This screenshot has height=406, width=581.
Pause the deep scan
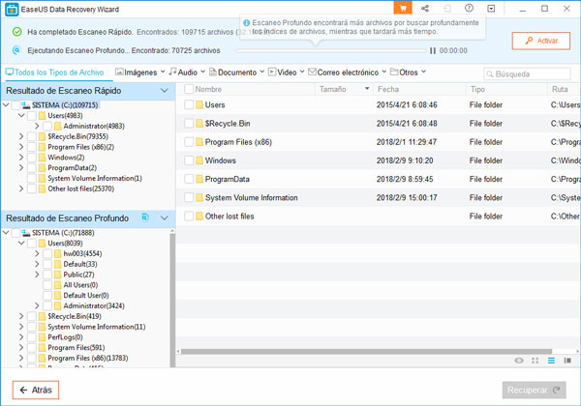coord(433,50)
